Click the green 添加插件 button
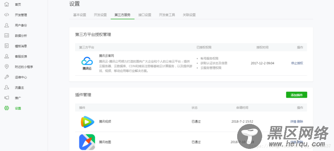 click(x=296, y=95)
